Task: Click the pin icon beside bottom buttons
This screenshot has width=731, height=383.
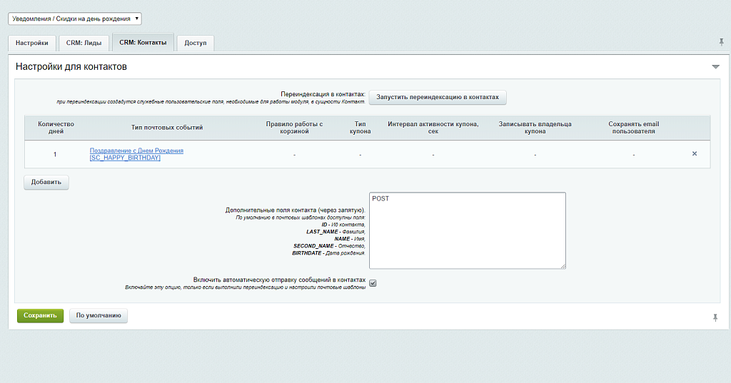Action: tap(715, 317)
